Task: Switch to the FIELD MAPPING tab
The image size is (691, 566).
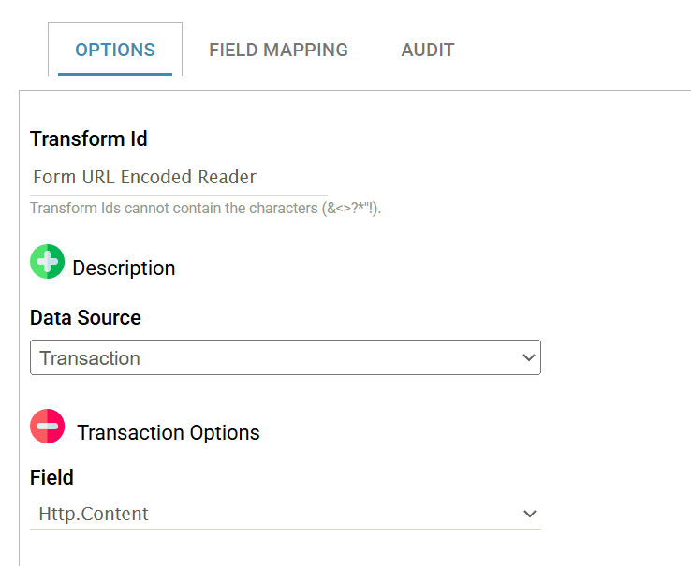Action: [278, 51]
